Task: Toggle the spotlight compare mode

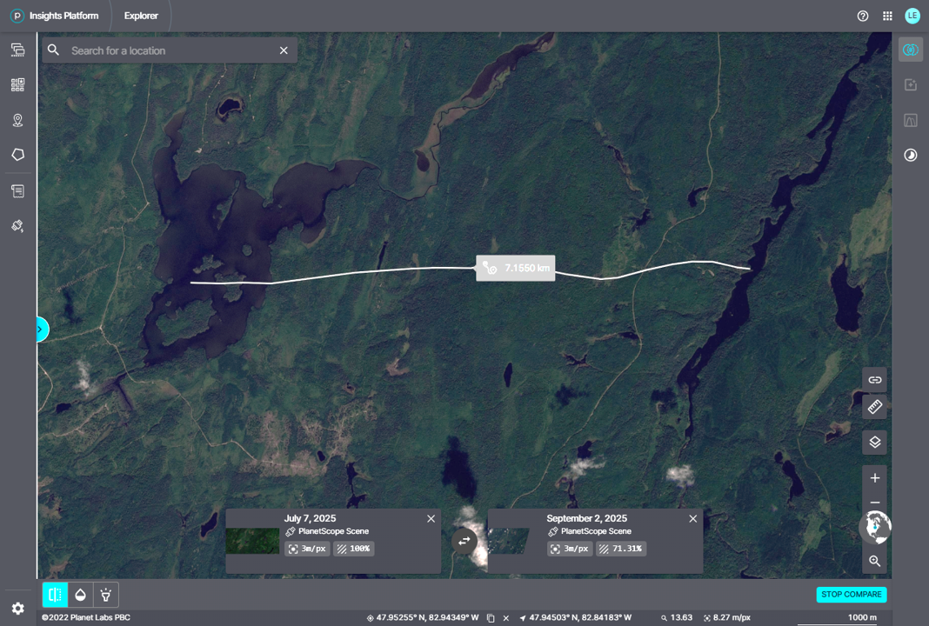Action: pos(105,595)
